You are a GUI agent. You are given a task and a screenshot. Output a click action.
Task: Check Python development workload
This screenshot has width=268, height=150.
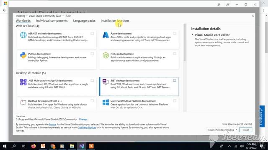point(92,54)
